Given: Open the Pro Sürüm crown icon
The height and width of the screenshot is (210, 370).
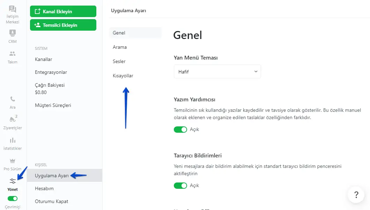Looking at the screenshot, I should pyautogui.click(x=13, y=161).
